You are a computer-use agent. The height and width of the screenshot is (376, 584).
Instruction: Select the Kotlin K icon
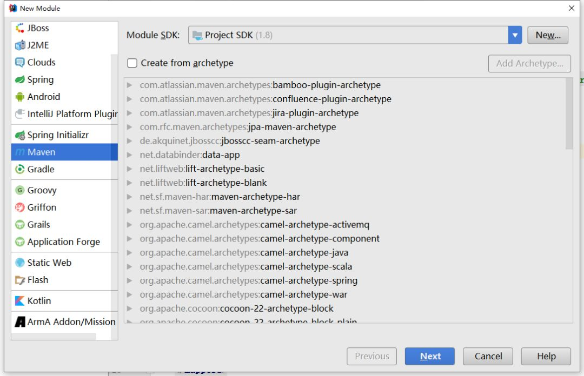(20, 301)
